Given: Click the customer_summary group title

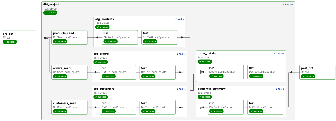Looking at the screenshot, I should pos(212,89).
